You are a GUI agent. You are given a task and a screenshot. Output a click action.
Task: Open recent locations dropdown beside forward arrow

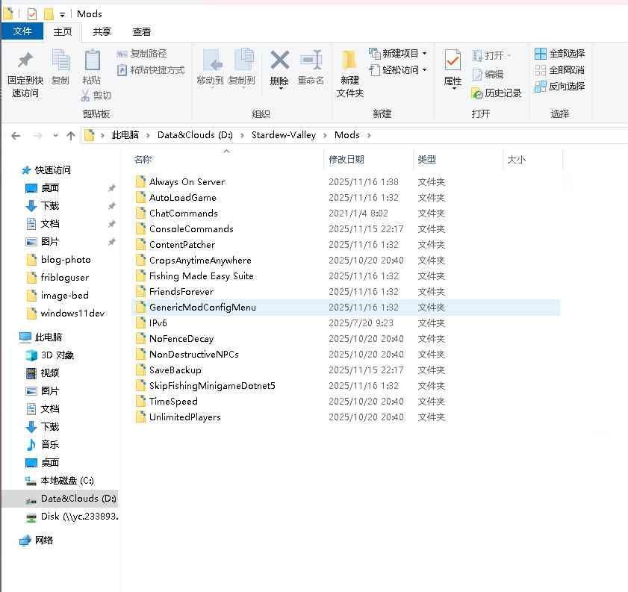(x=55, y=135)
